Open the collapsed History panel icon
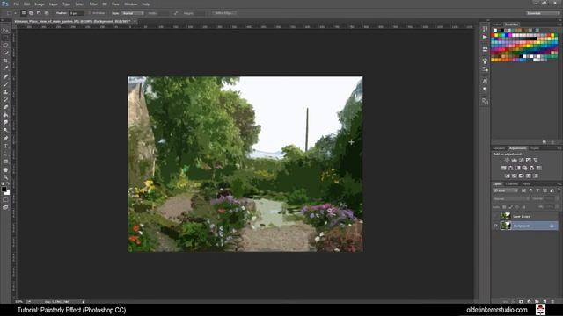The height and width of the screenshot is (316, 563). pos(485,29)
